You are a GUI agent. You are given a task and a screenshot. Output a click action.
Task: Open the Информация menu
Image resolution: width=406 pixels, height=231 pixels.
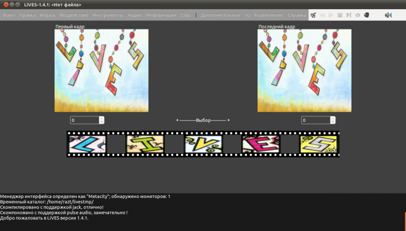(161, 15)
